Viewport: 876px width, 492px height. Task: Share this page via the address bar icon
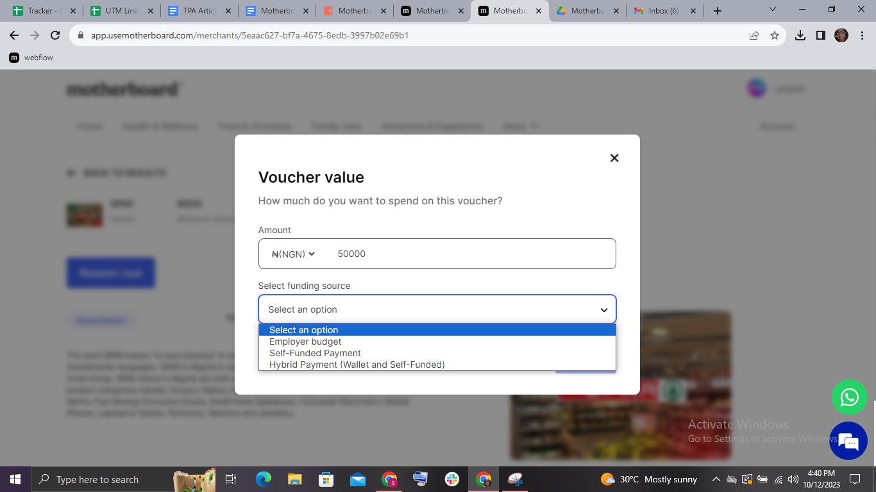click(754, 35)
